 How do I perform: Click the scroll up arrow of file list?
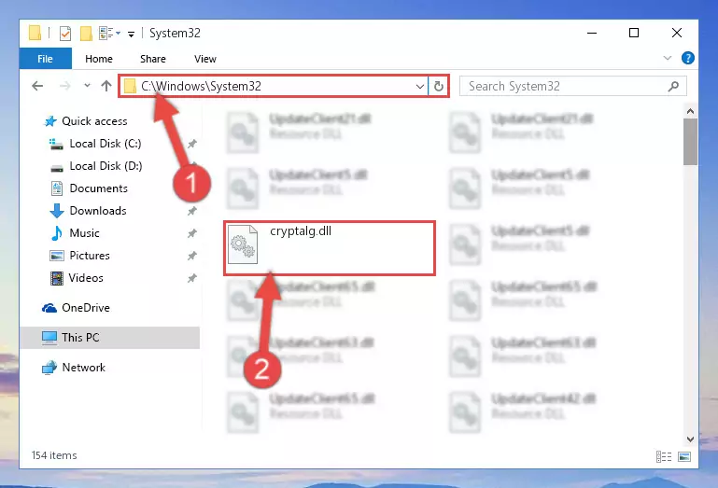tap(690, 111)
